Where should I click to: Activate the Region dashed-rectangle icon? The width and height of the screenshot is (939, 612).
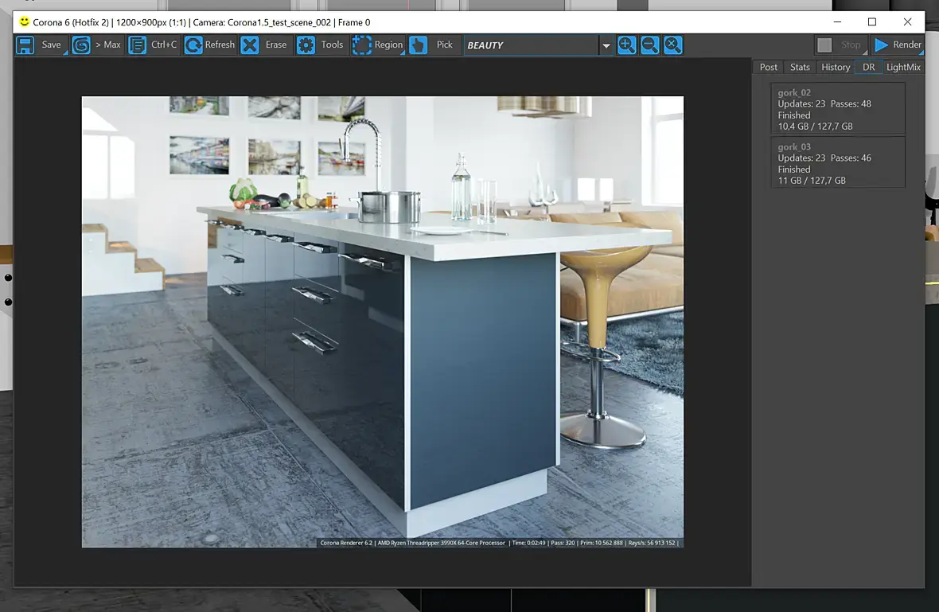click(362, 45)
